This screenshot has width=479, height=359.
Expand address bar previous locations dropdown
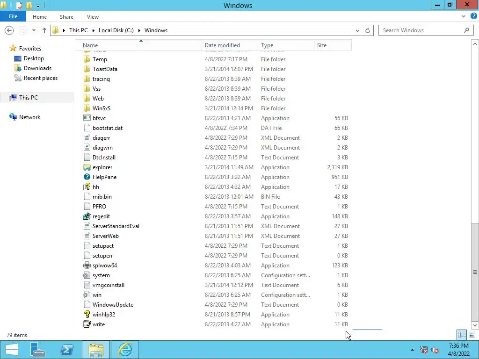tap(357, 30)
